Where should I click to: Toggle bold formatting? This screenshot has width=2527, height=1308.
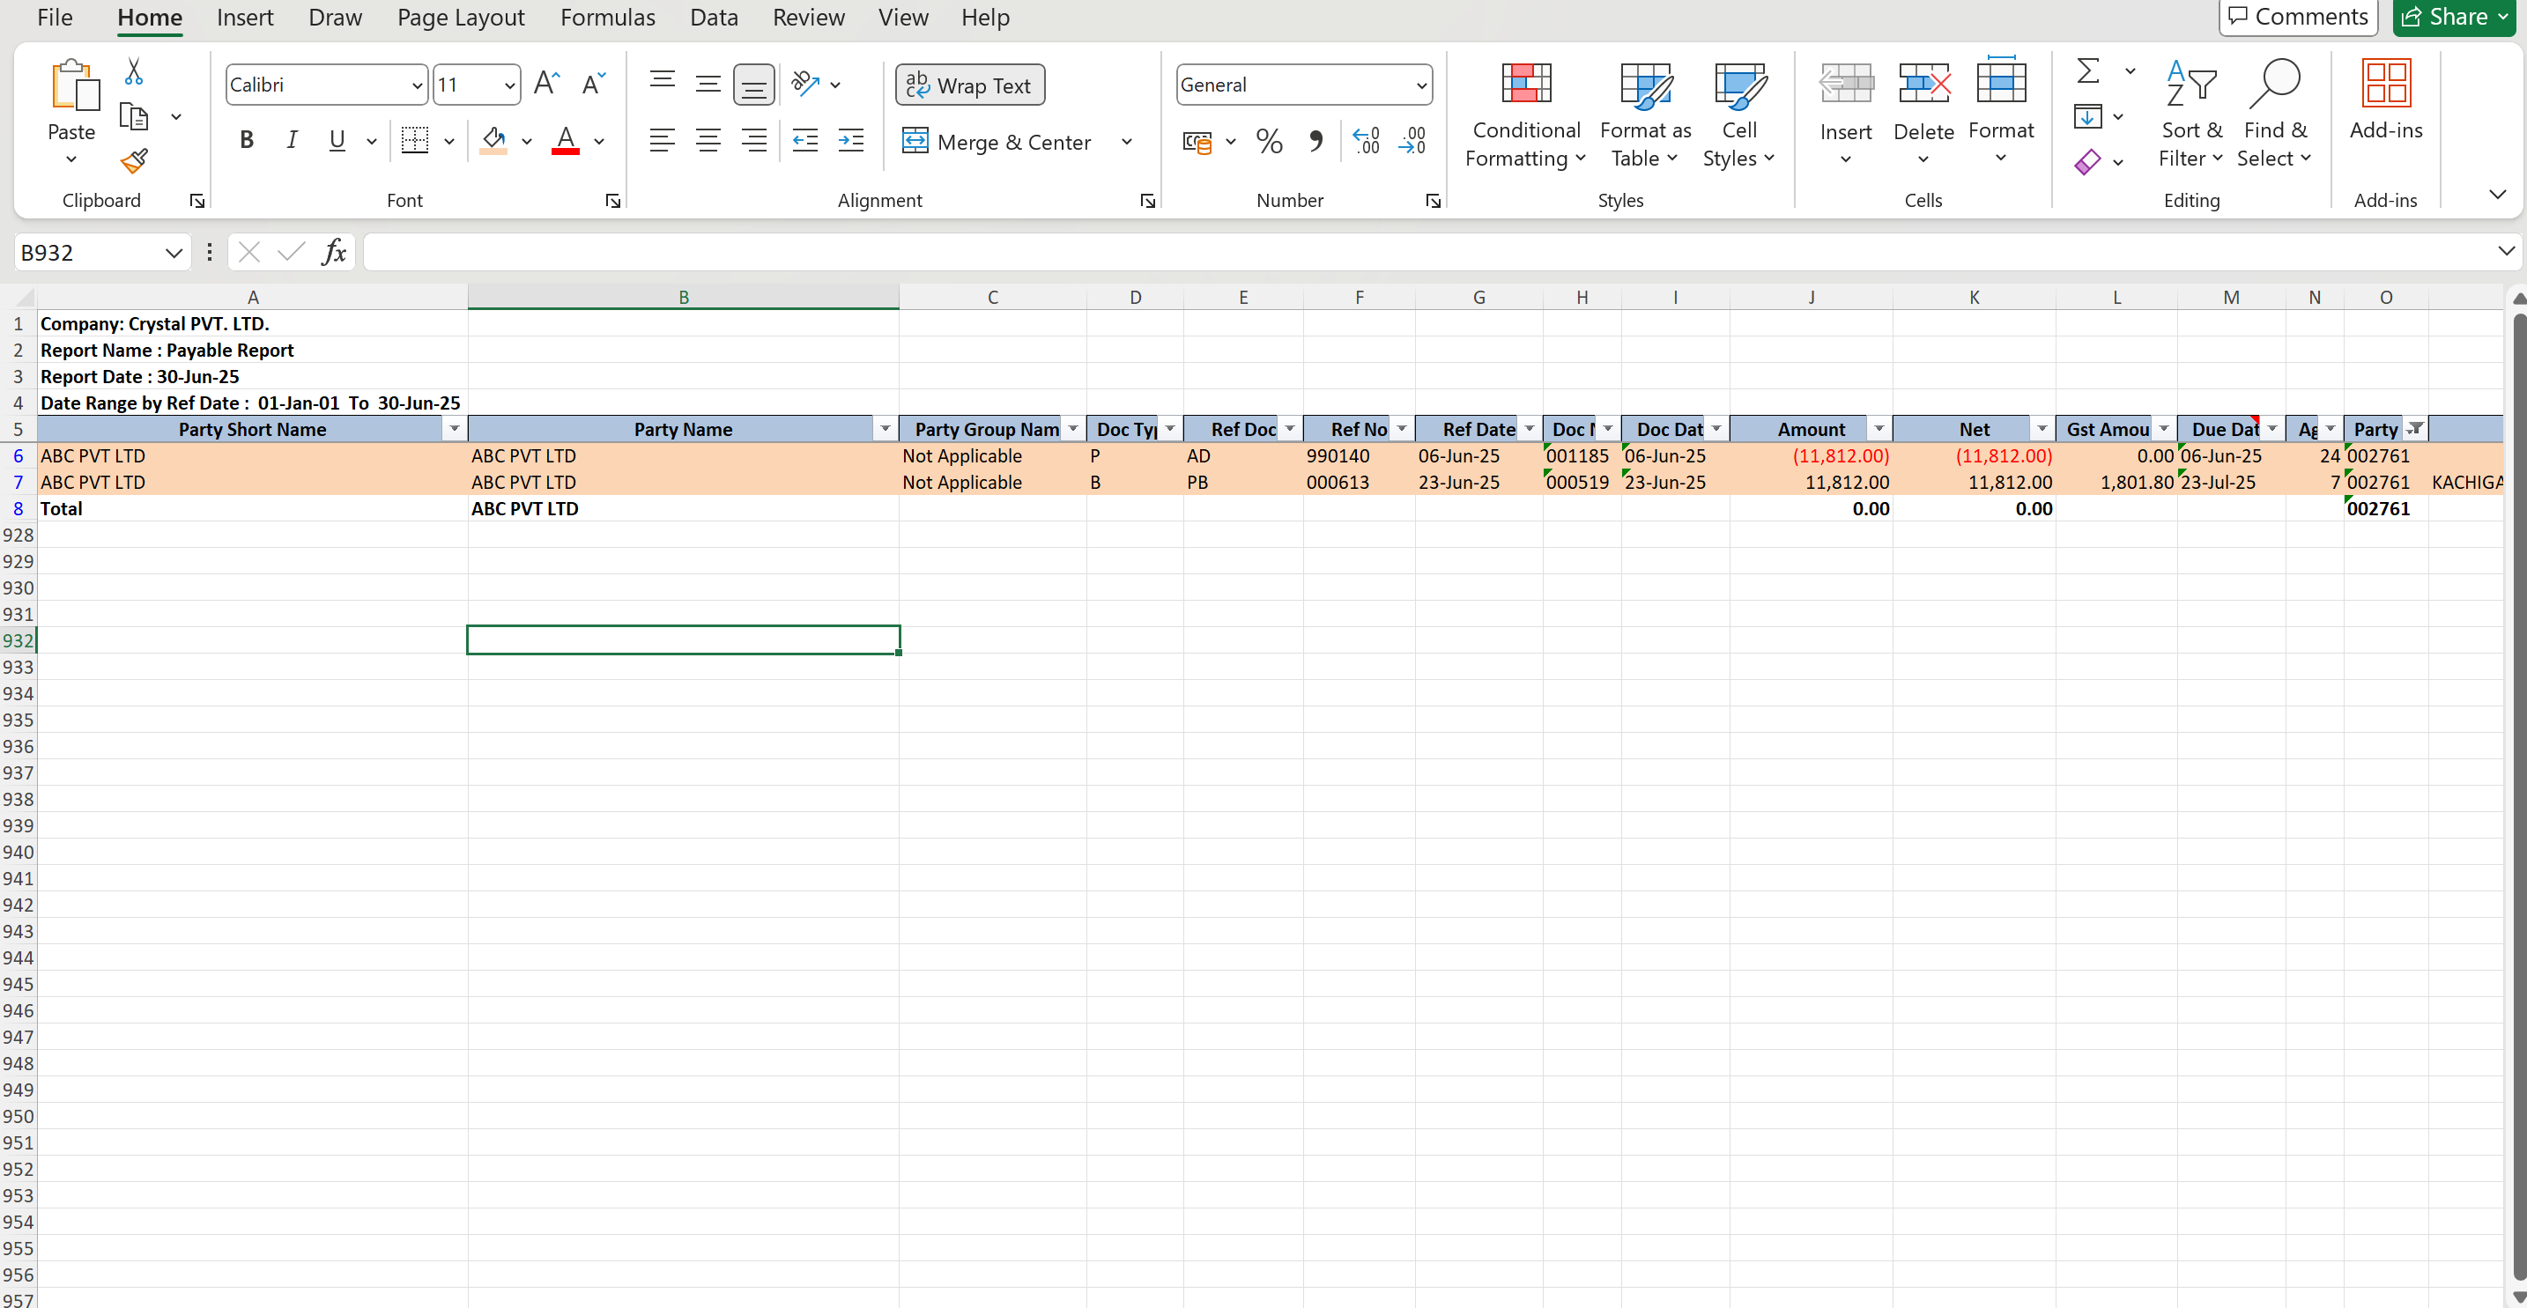246,139
